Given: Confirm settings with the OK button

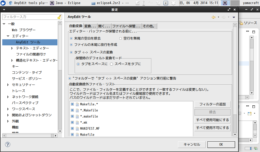Looking at the screenshot, I should coord(221,145).
